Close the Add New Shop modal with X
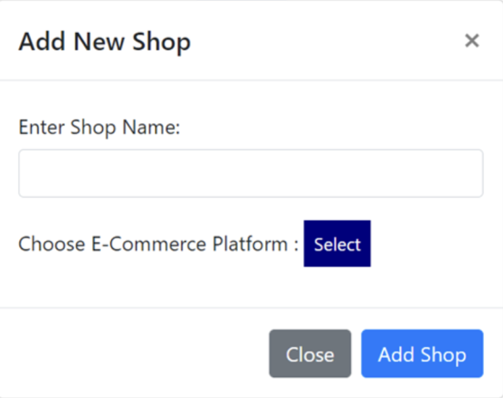The height and width of the screenshot is (398, 503). click(472, 41)
